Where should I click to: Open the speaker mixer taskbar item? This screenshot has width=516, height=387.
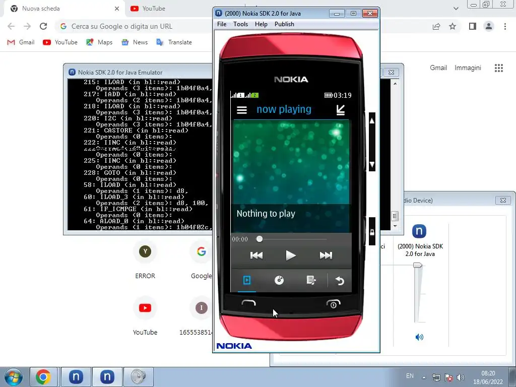point(138,377)
